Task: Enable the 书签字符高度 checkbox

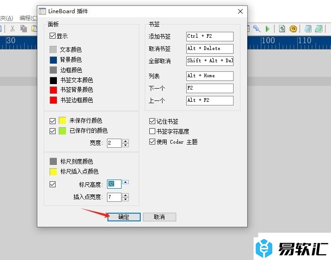Action: click(x=152, y=131)
